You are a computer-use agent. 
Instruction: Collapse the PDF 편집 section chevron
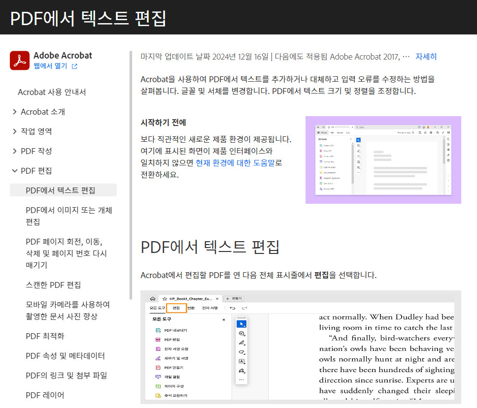(x=15, y=171)
